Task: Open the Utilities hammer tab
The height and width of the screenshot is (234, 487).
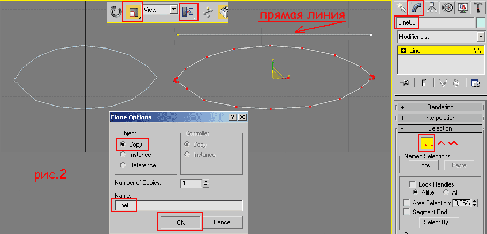Action: click(478, 7)
